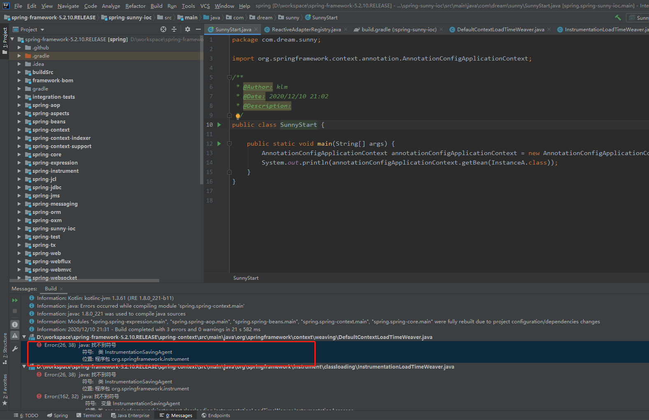Viewport: 649px width, 420px height.
Task: Expand the spring-aop module folder
Action: tap(19, 105)
